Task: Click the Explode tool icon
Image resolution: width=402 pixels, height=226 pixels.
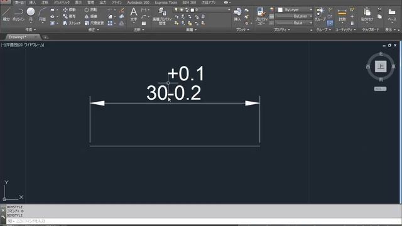Action: click(122, 17)
